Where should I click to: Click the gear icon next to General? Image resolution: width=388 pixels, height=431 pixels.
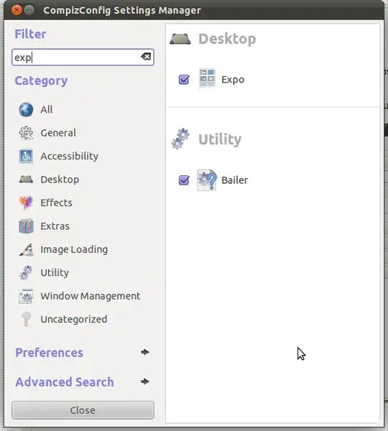point(26,133)
